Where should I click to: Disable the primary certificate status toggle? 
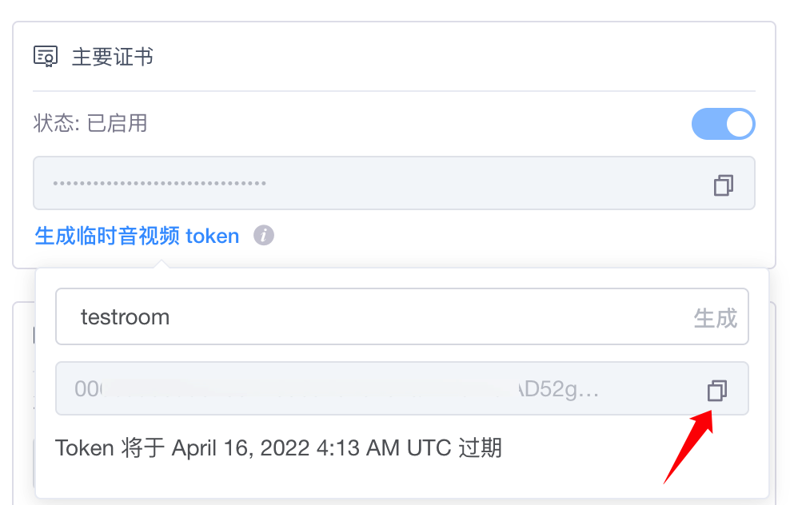(x=723, y=124)
